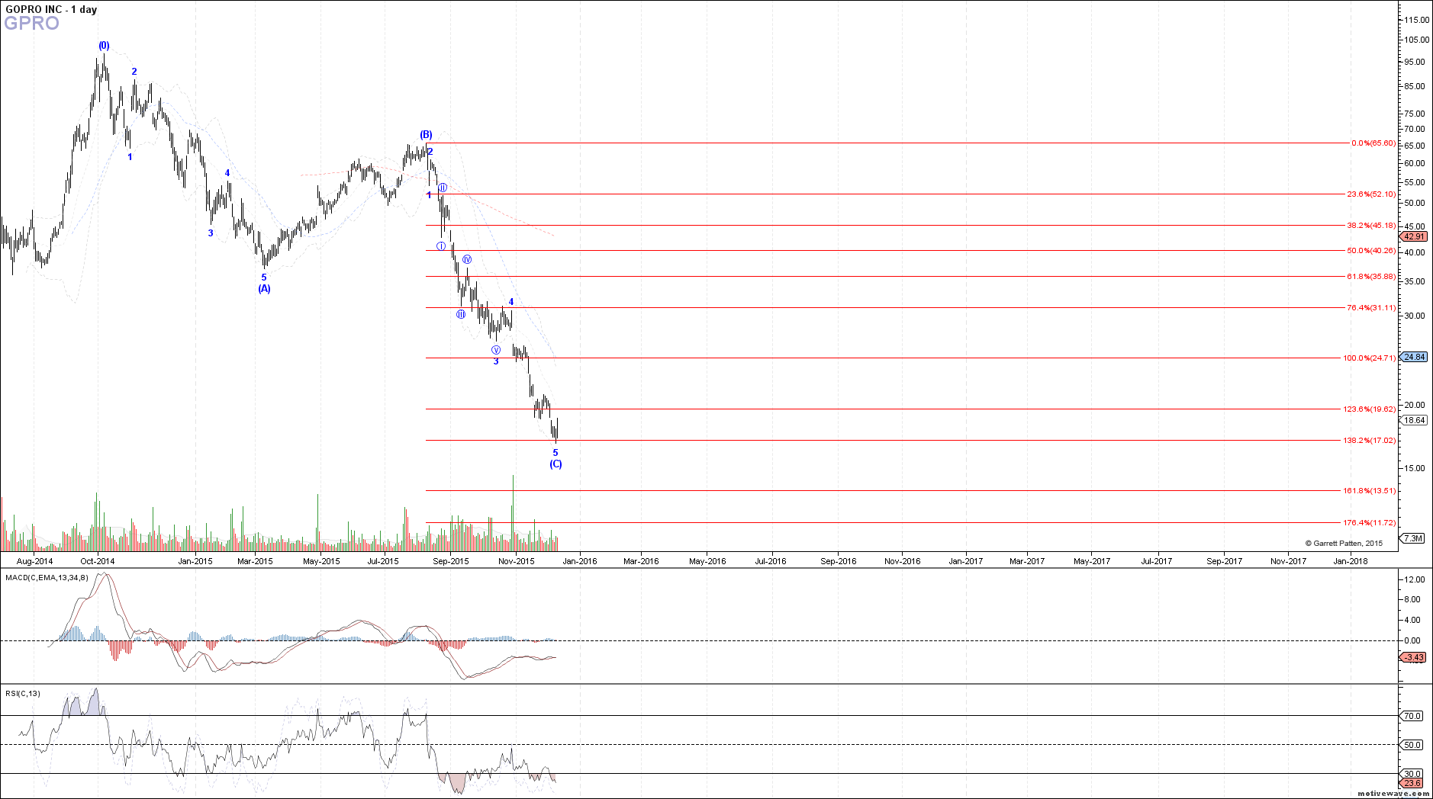1433x799 pixels.
Task: Click the circled iii subwave label
Action: click(x=461, y=314)
